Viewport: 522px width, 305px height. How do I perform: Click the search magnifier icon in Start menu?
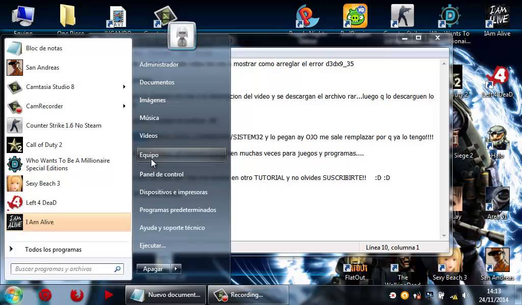pos(118,269)
